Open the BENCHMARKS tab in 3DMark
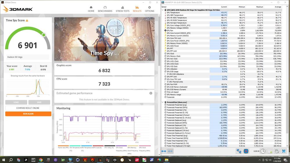The height and width of the screenshot is (163, 290). click(x=105, y=9)
